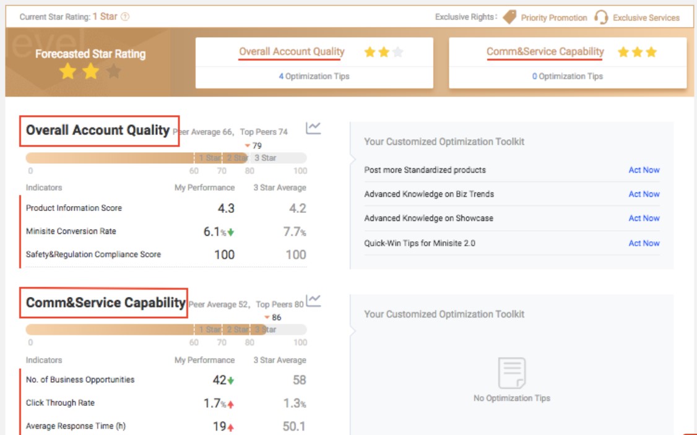Click the stars next to Overall Account Quality tab
The width and height of the screenshot is (697, 435).
click(384, 53)
